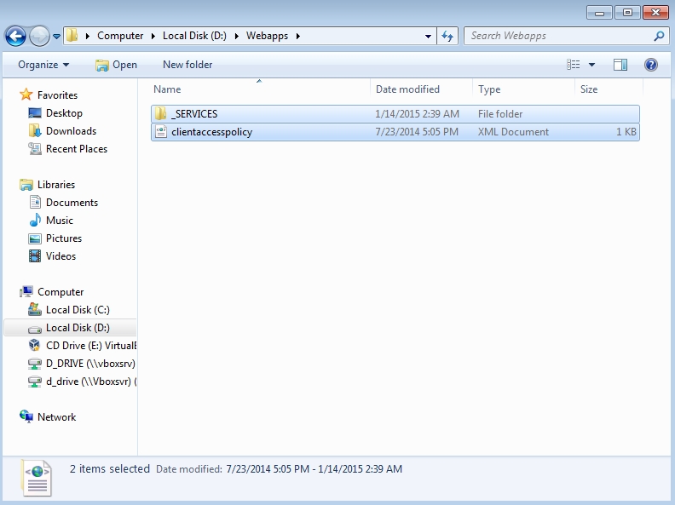
Task: Click the Recent Places icon
Action: point(35,149)
